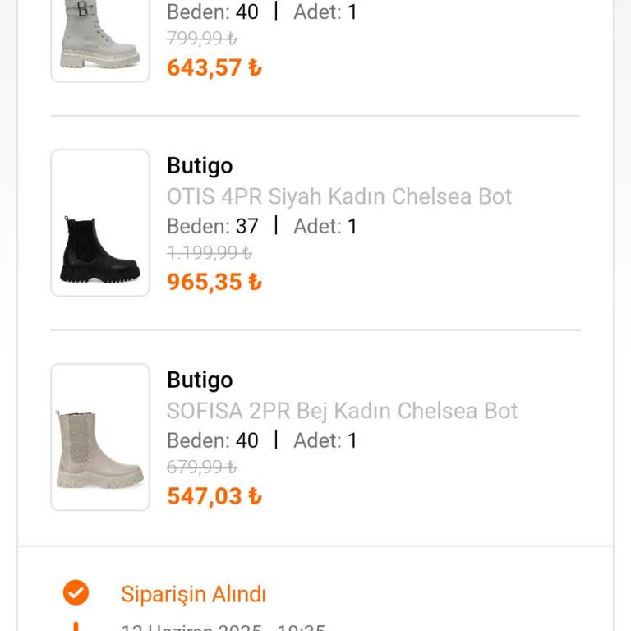Click the Siparişin Alındı status label
Viewport: 631px width, 631px height.
193,594
